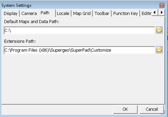Close the System Settings dialog
The width and height of the screenshot is (168, 117).
[162, 5]
